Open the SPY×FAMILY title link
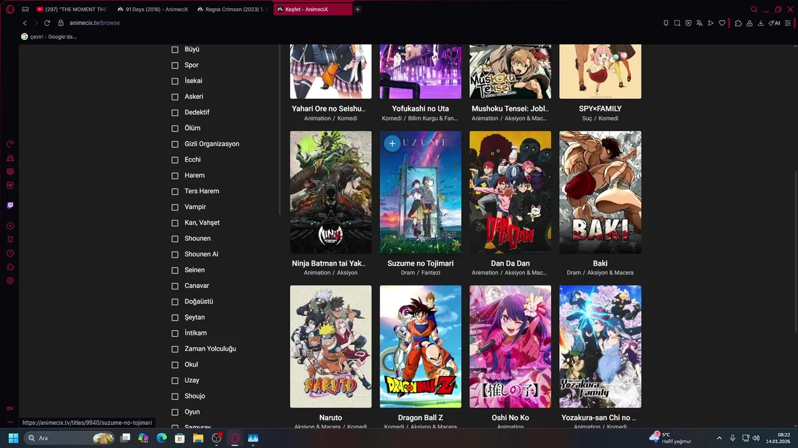Image resolution: width=798 pixels, height=448 pixels. (x=600, y=108)
